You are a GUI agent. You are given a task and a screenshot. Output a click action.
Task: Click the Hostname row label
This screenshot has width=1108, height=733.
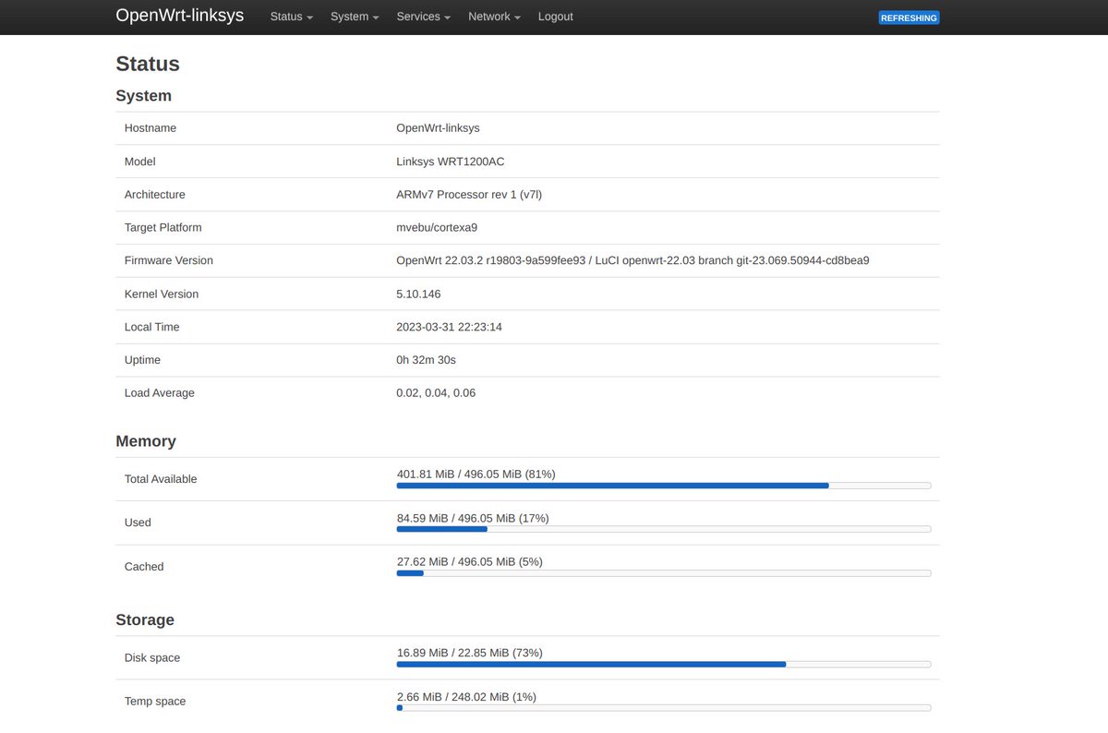pos(151,128)
